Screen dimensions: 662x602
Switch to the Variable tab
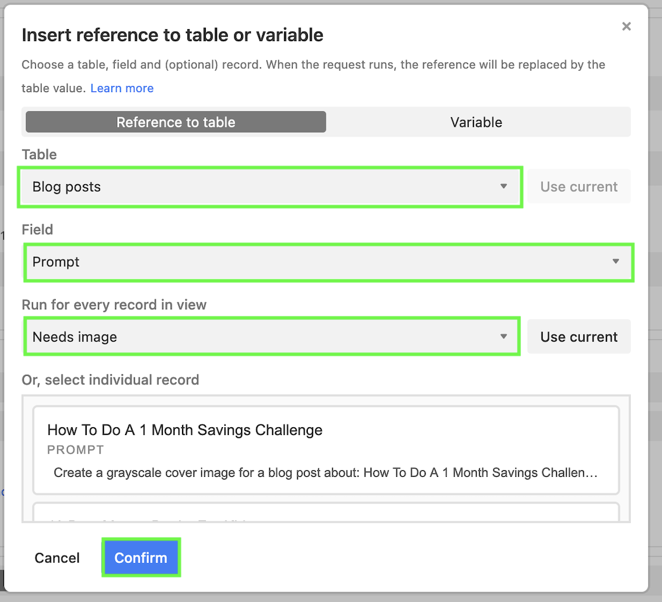click(x=476, y=122)
